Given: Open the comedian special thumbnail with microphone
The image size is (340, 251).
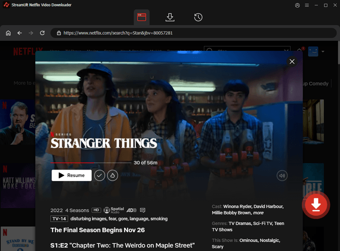Looking at the screenshot, I should tap(18, 122).
